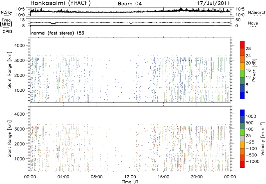Click the 'Freq. [MHz]' axis label
Image resolution: width=266 pixels, height=184 pixels.
click(6, 23)
